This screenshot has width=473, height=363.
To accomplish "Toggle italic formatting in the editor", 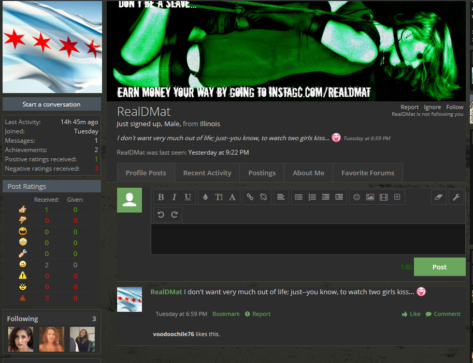I will pyautogui.click(x=174, y=197).
